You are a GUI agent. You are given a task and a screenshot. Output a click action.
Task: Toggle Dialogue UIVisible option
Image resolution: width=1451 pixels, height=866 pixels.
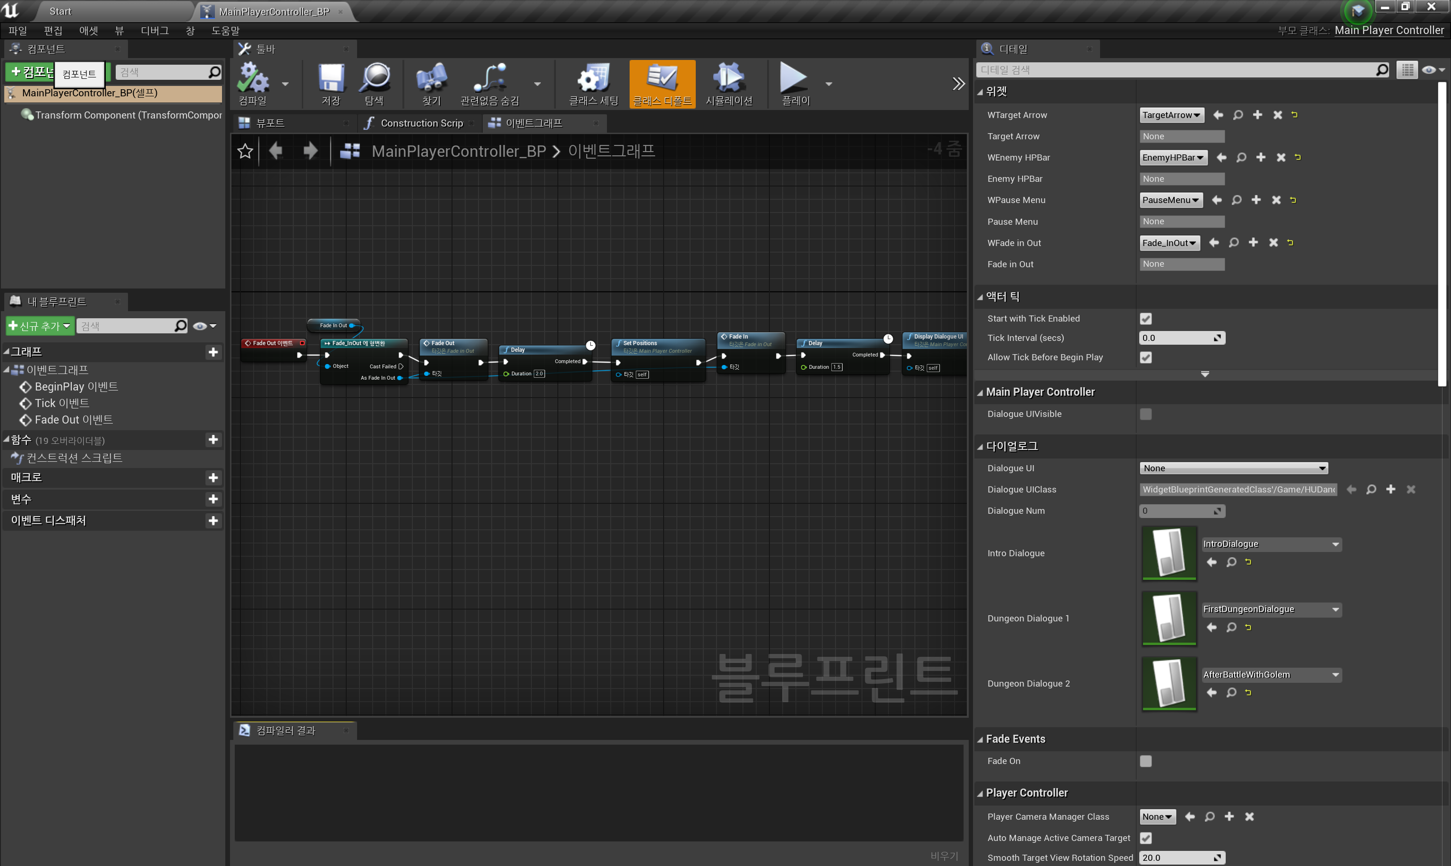[1146, 414]
